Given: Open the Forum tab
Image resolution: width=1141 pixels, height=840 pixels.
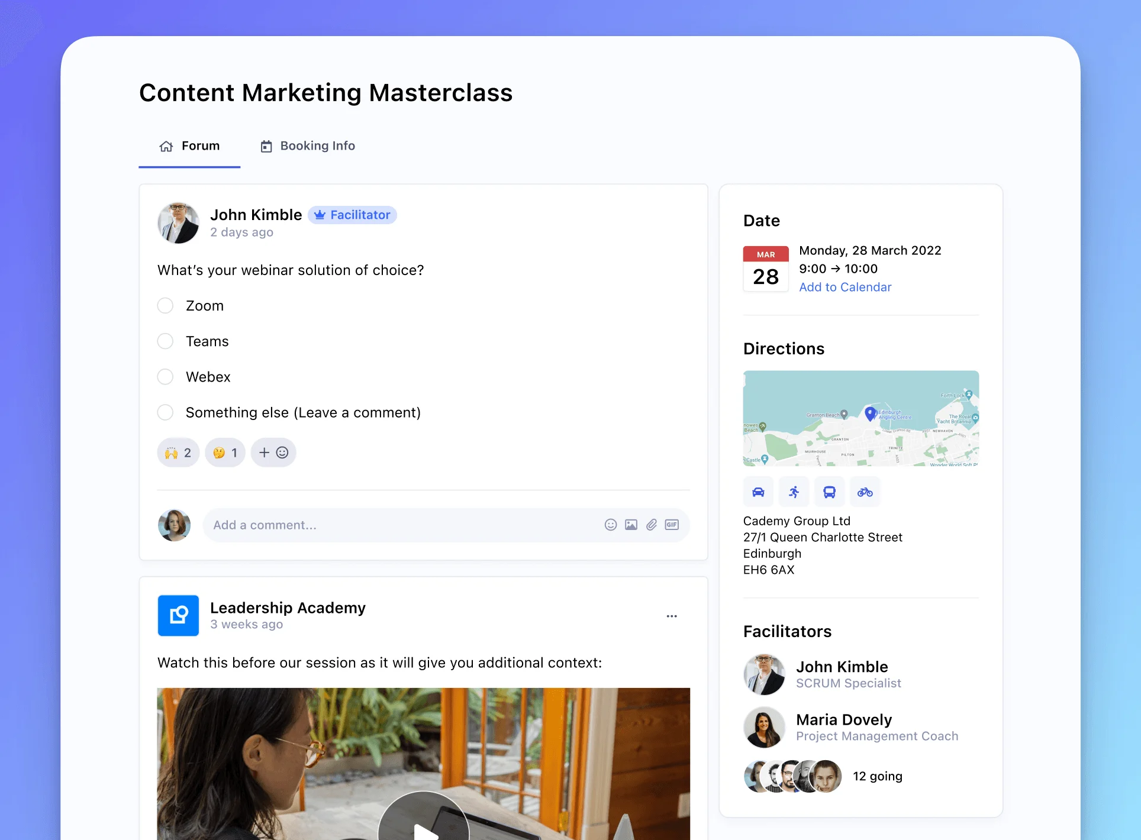Looking at the screenshot, I should click(x=189, y=146).
